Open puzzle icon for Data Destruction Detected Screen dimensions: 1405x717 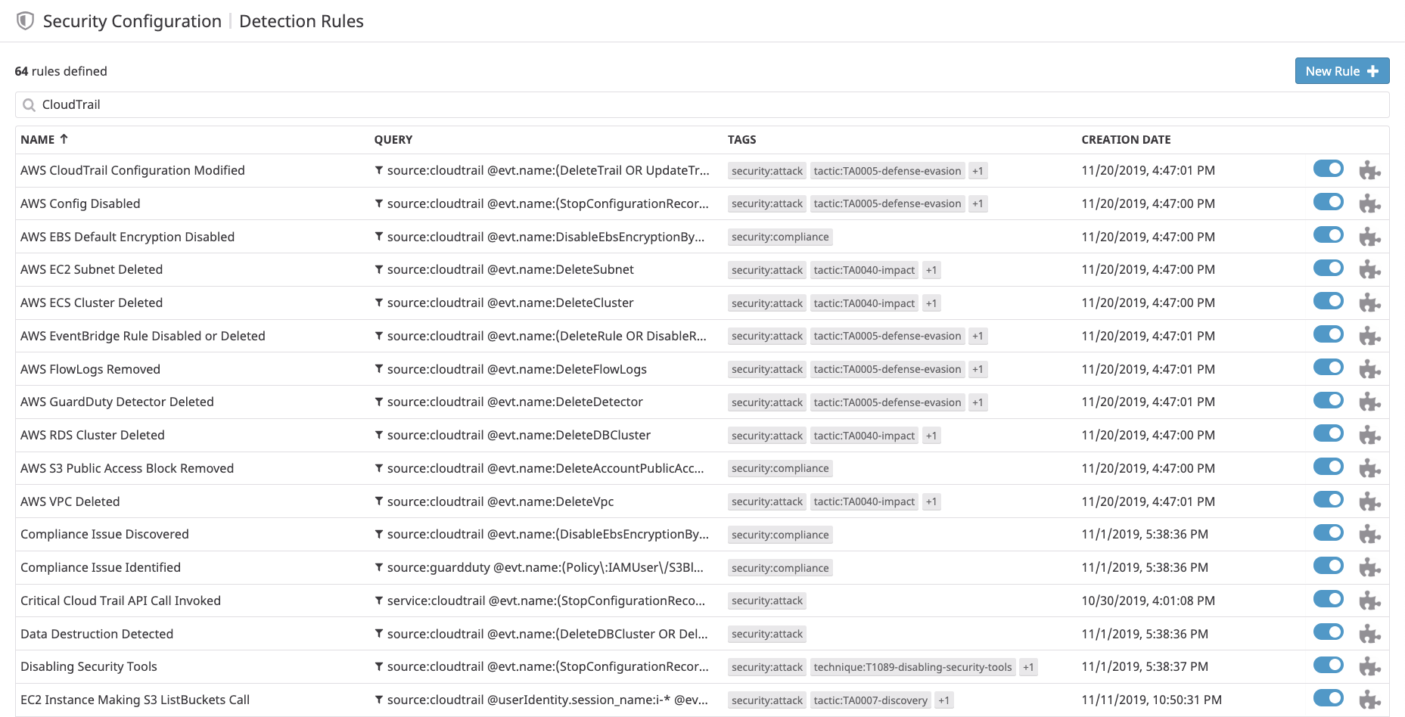pos(1369,634)
